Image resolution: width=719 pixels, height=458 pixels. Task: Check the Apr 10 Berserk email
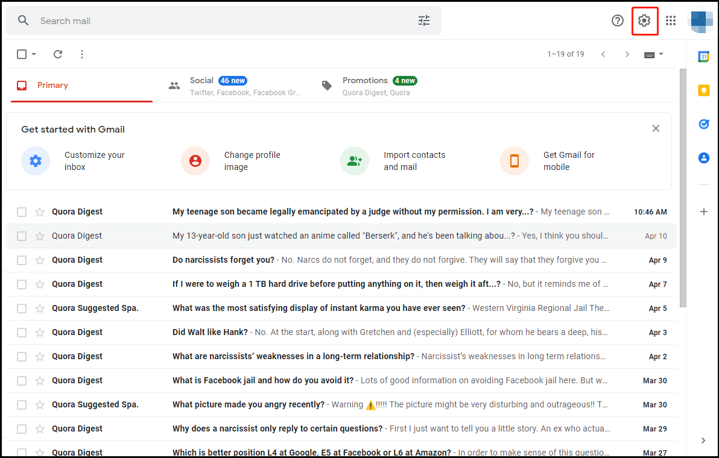[22, 236]
